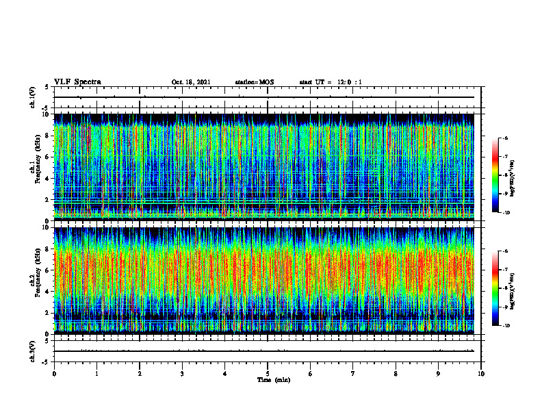542x419 pixels.
Task: Click the "ch.3(V)" waveform axis label
Action: [x=32, y=351]
